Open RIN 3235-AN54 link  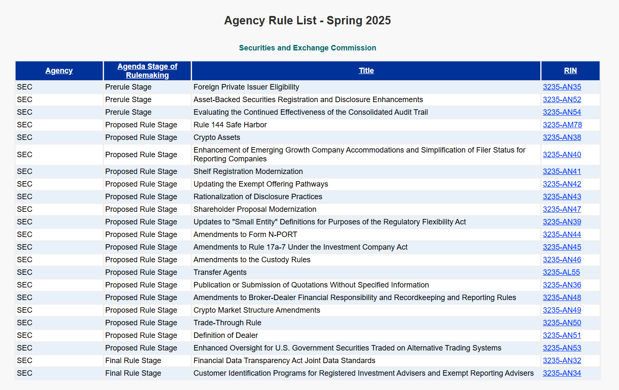click(562, 112)
